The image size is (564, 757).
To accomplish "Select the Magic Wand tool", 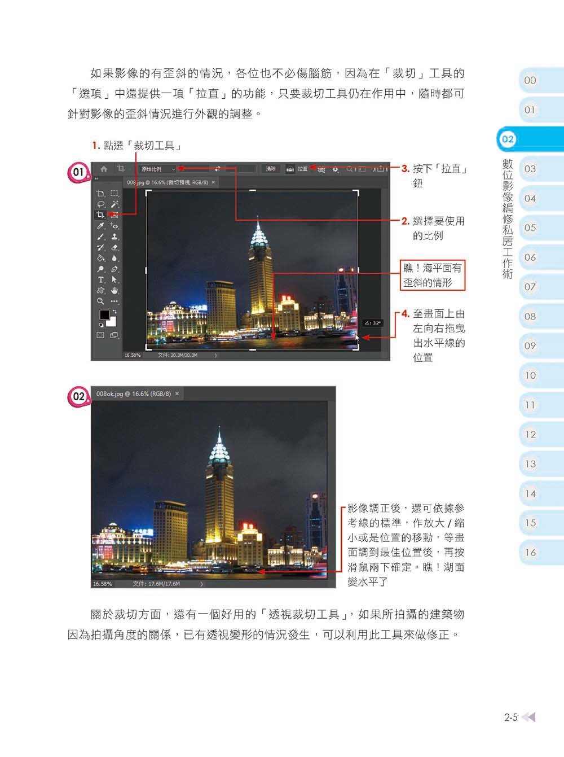I will pos(114,204).
